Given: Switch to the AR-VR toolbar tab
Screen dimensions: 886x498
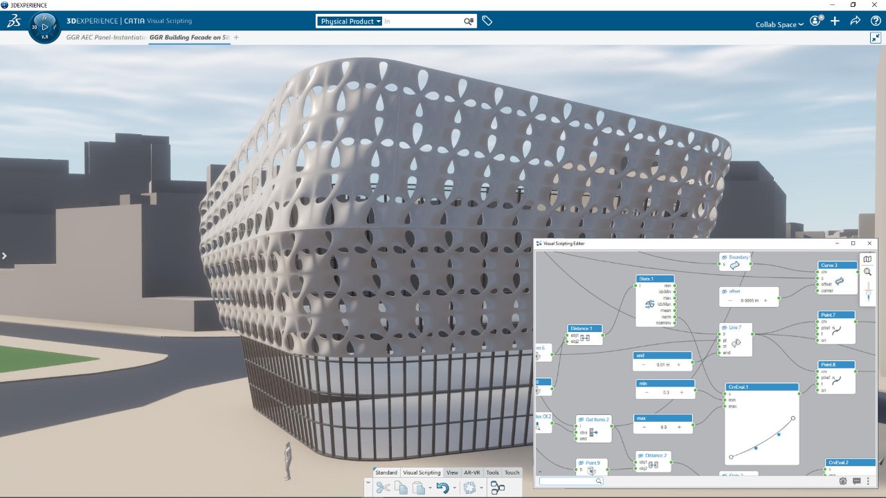Looking at the screenshot, I should 471,472.
